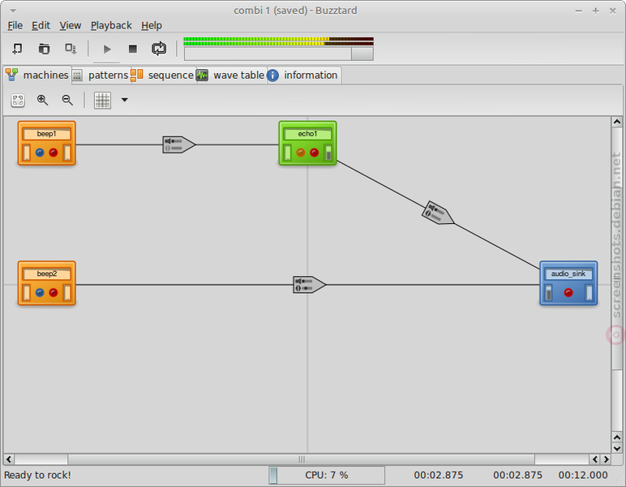
Task: Click the zoom in magnifier icon
Action: pyautogui.click(x=42, y=101)
